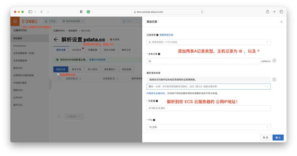Click the 请求量统计 button
Screen dimensions: 297x156
point(110,69)
